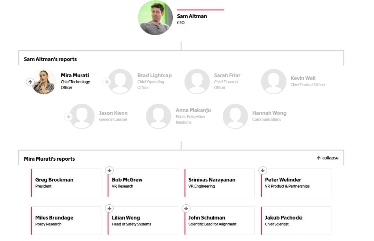
Task: Expand Jason Kwon's reports arrow
Action: pos(69,116)
